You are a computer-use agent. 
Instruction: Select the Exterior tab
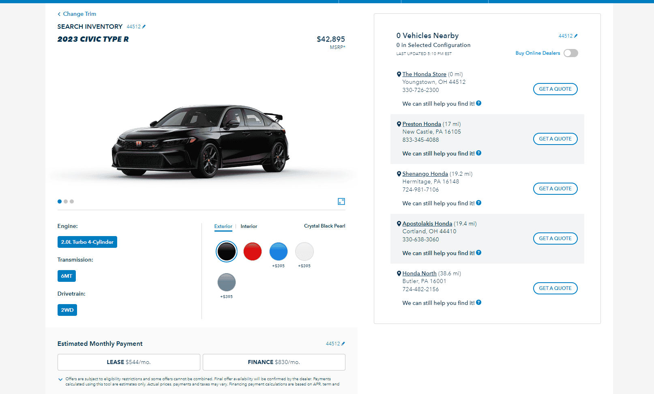223,226
